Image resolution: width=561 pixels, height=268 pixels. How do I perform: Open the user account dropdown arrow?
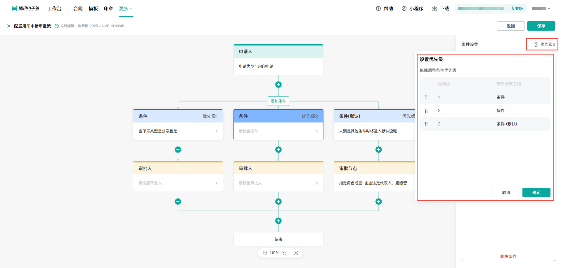(549, 8)
